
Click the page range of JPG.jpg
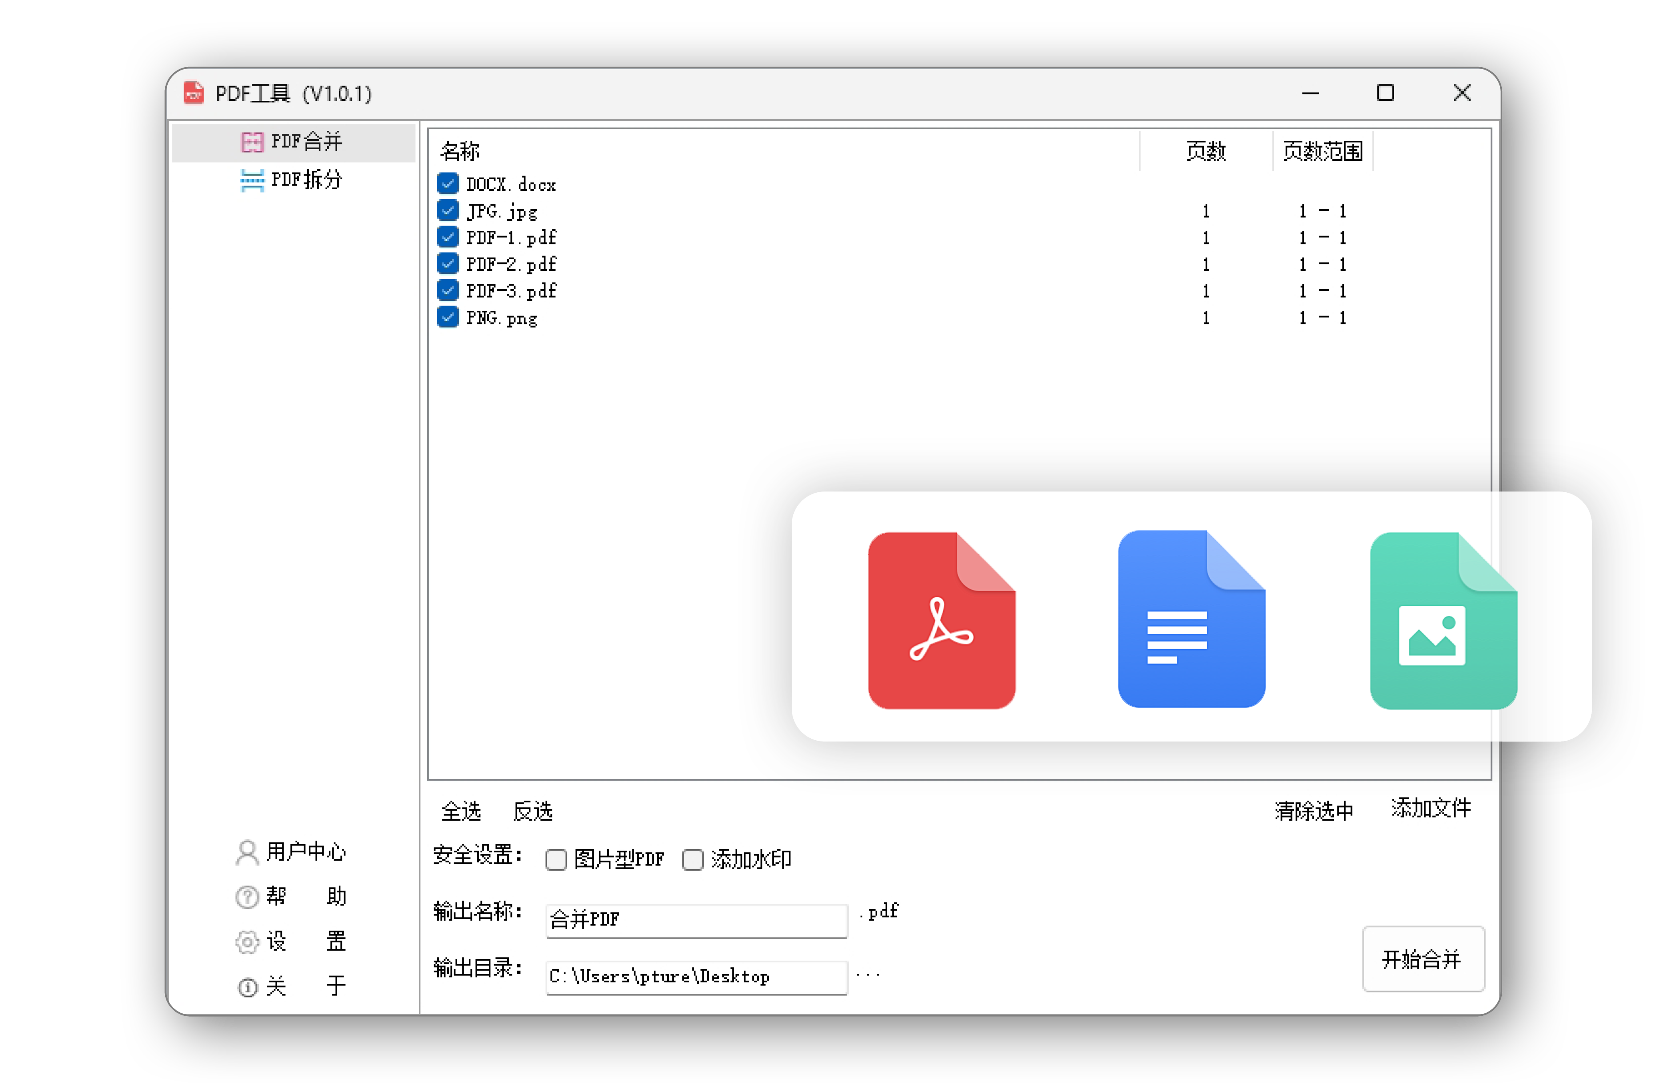[1323, 211]
